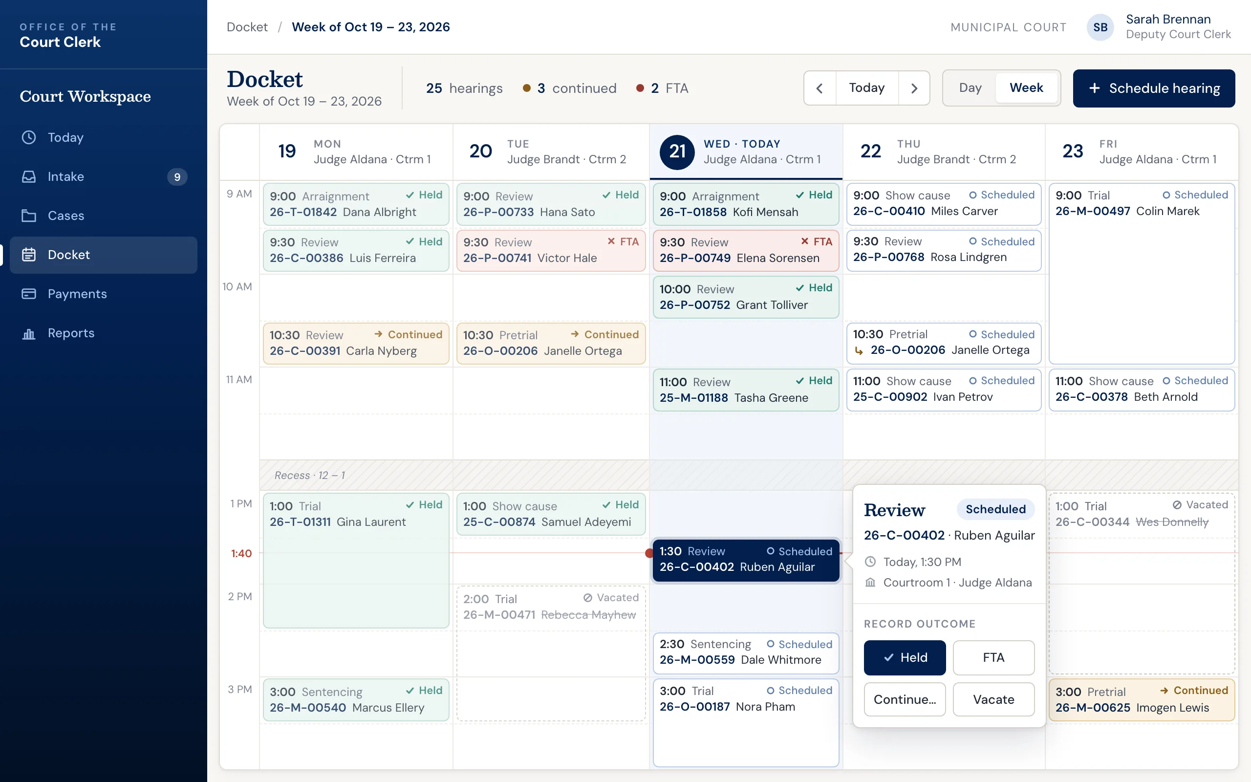Select Tuesday 20 column header
This screenshot has width=1251, height=782.
coord(551,152)
